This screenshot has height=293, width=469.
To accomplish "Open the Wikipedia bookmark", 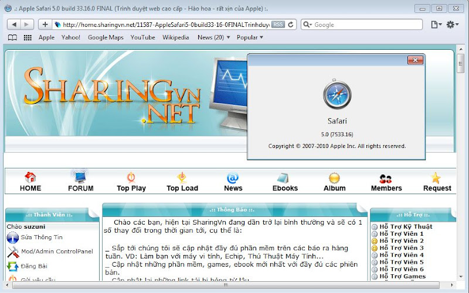I will point(175,37).
